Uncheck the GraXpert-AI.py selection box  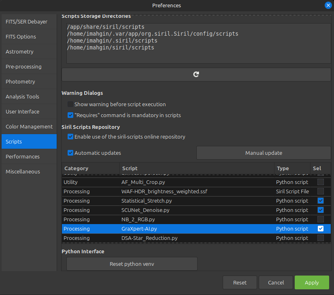coord(321,229)
